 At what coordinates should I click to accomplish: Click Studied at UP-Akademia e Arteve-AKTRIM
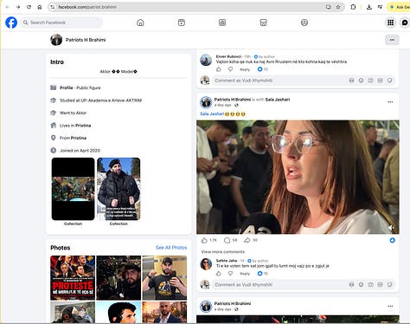[100, 100]
